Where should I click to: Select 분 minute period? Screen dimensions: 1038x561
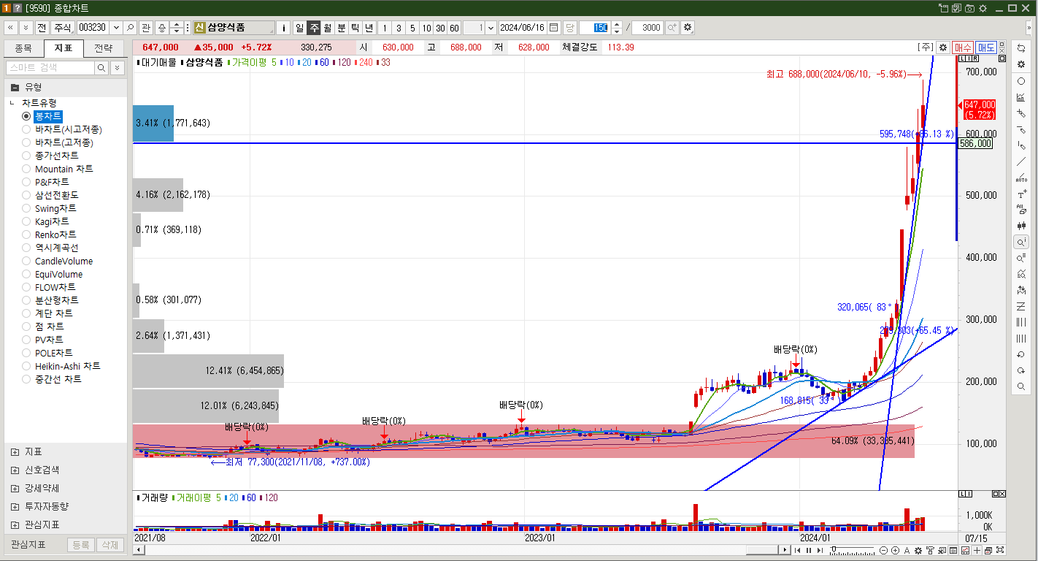coord(341,28)
